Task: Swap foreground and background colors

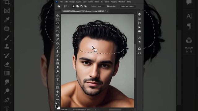Action: (x=59, y=103)
